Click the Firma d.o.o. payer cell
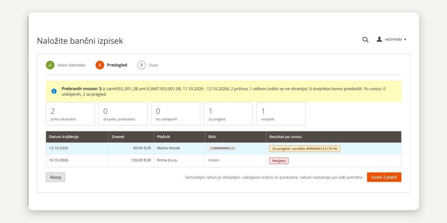 click(x=179, y=161)
